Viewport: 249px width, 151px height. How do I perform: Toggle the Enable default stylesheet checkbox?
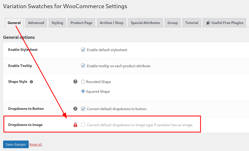[83, 50]
